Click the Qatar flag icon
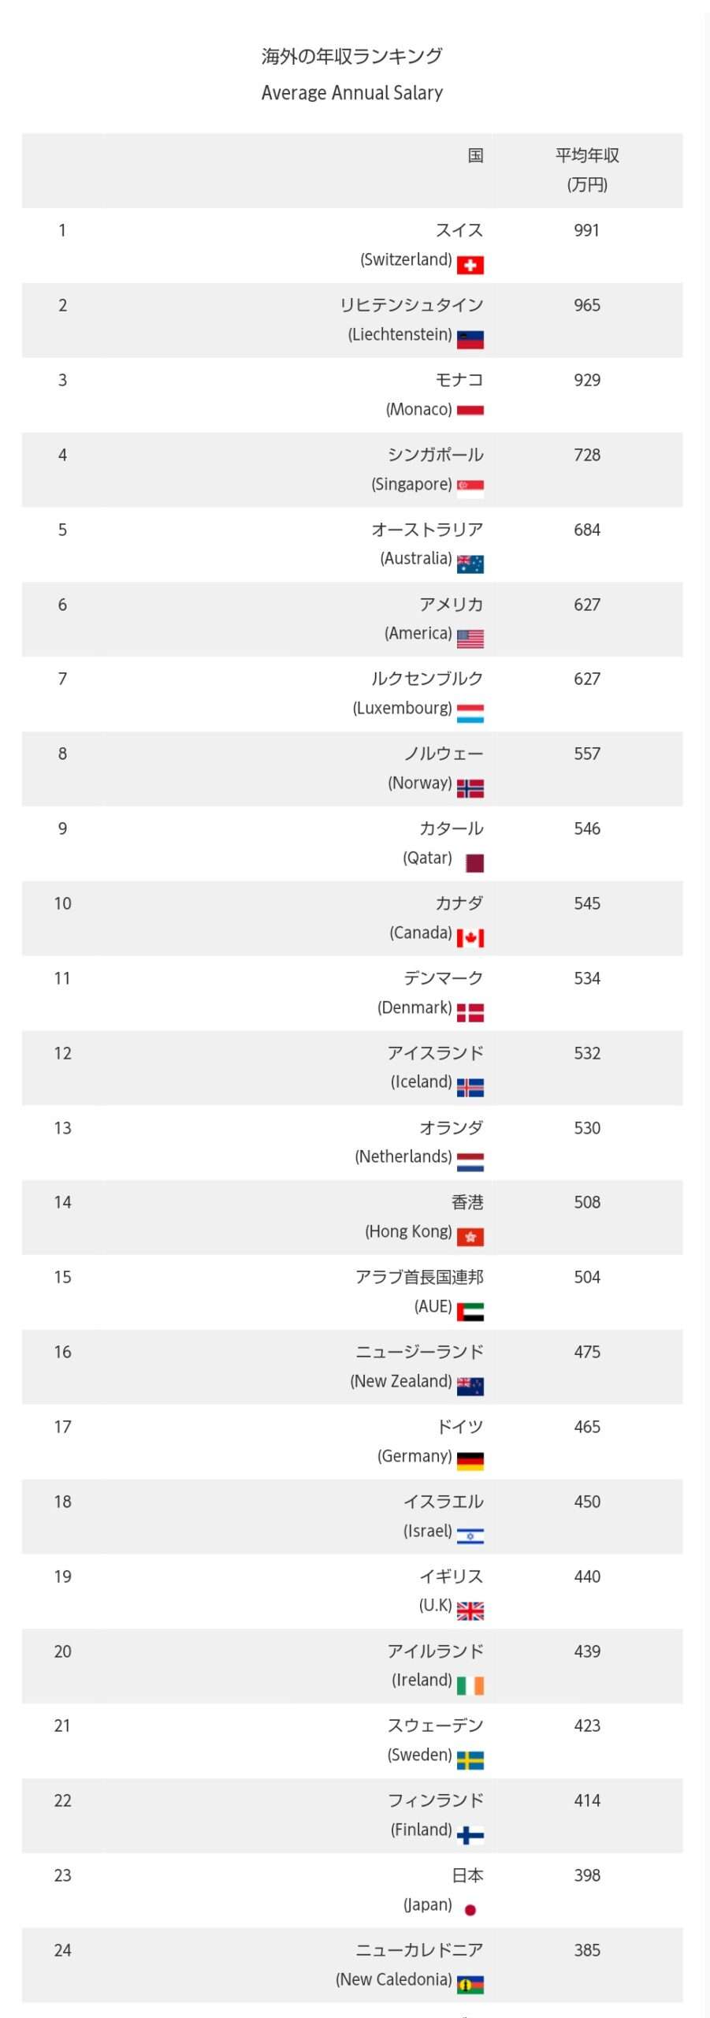 point(474,863)
